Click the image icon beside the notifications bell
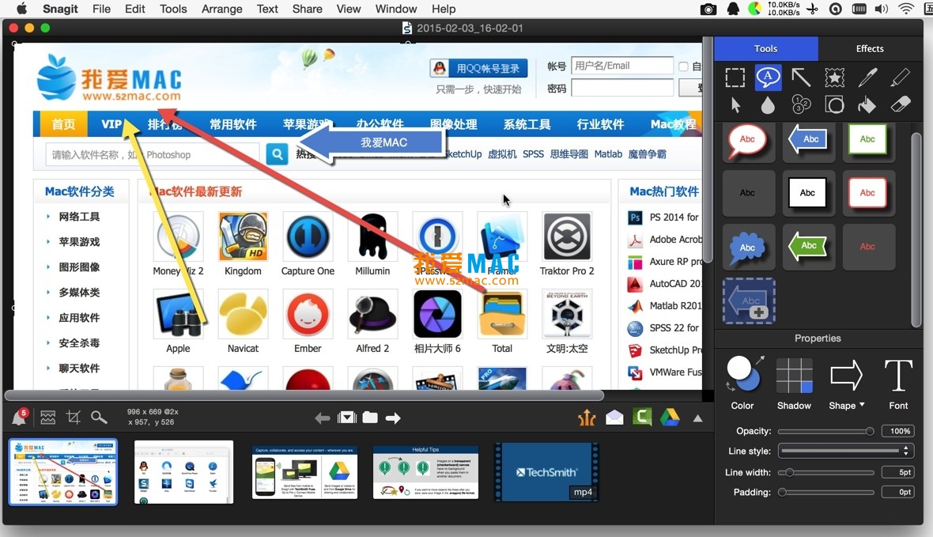This screenshot has width=933, height=537. (48, 418)
